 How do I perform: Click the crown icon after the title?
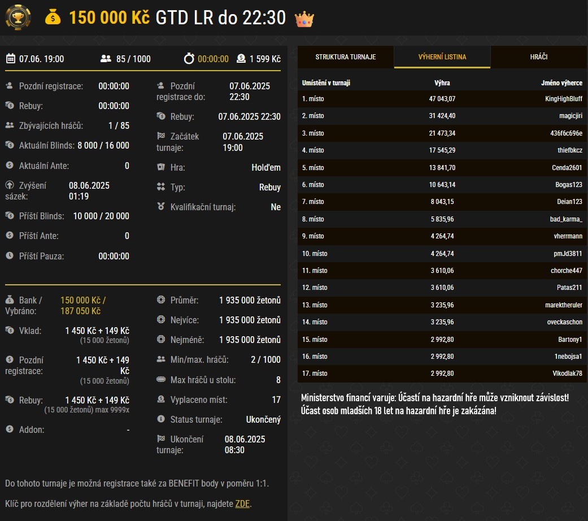[304, 19]
